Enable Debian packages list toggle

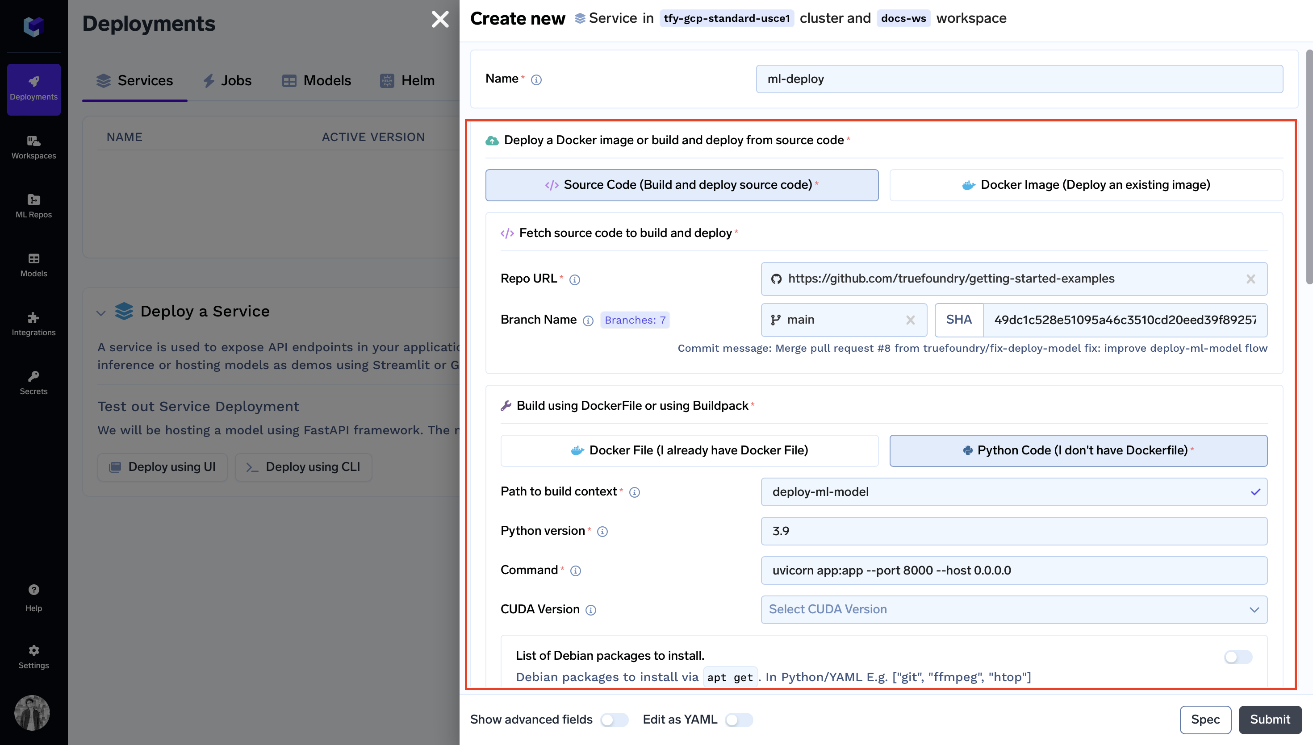1238,657
